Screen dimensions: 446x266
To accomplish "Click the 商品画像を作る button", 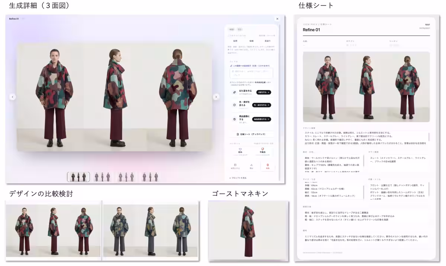I will [262, 119].
